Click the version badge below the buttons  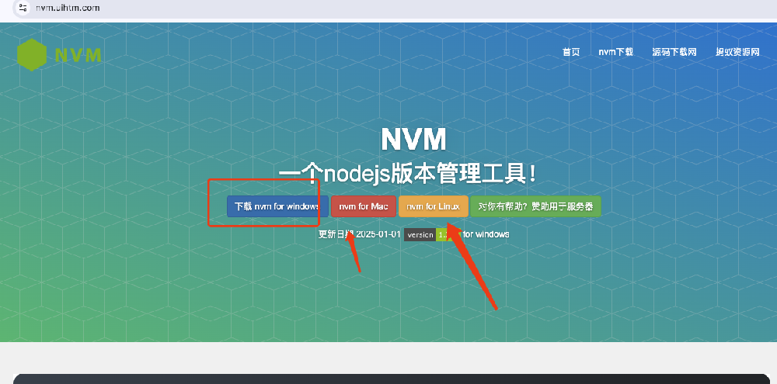click(x=433, y=234)
